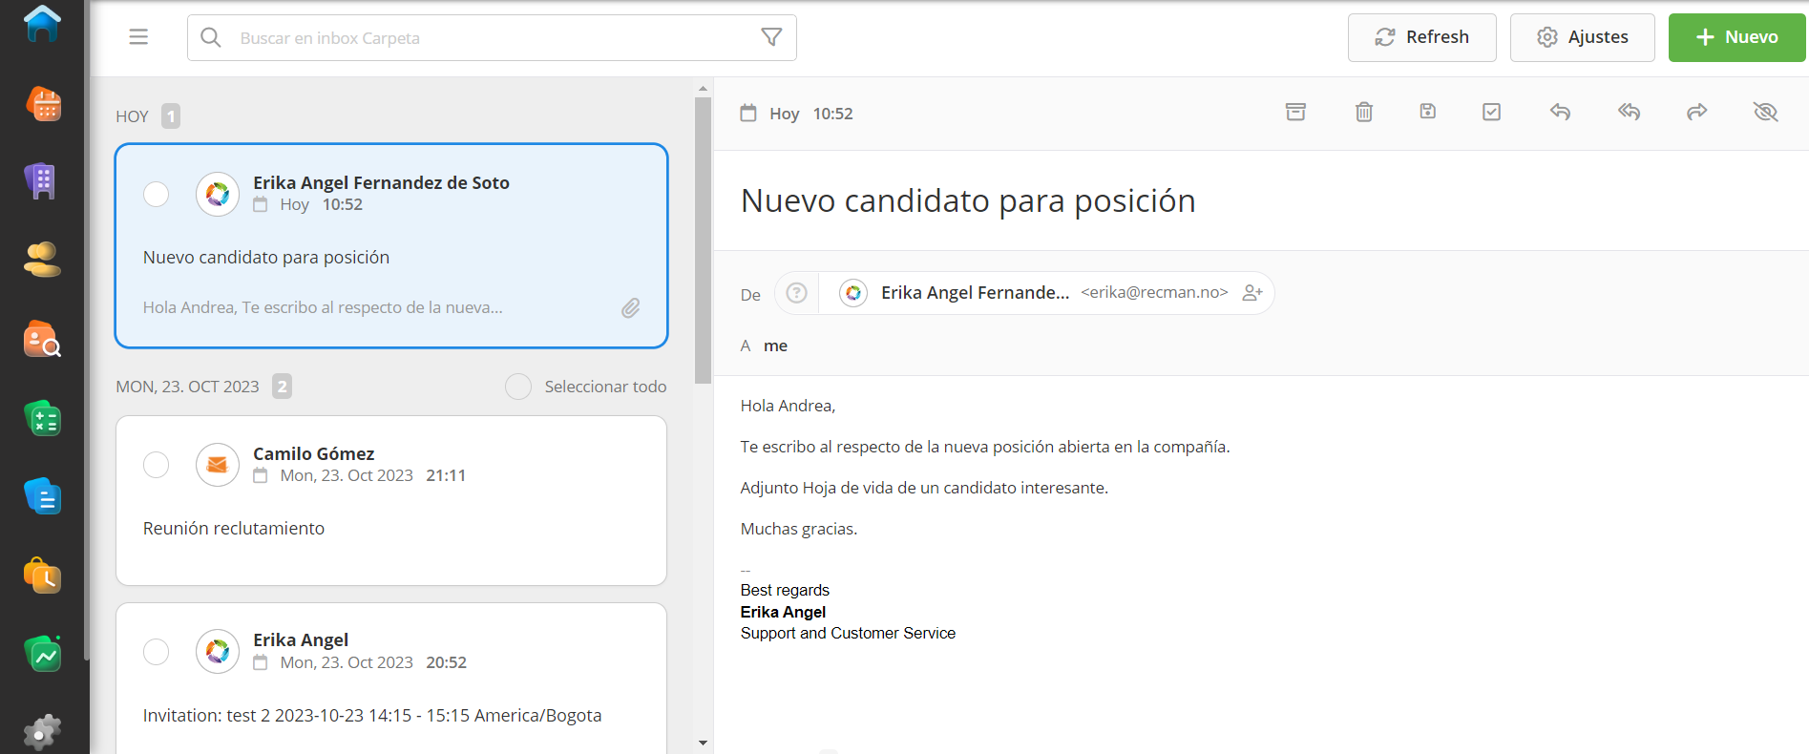The height and width of the screenshot is (754, 1809).
Task: Open the calendar app in sidebar
Action: (43, 104)
